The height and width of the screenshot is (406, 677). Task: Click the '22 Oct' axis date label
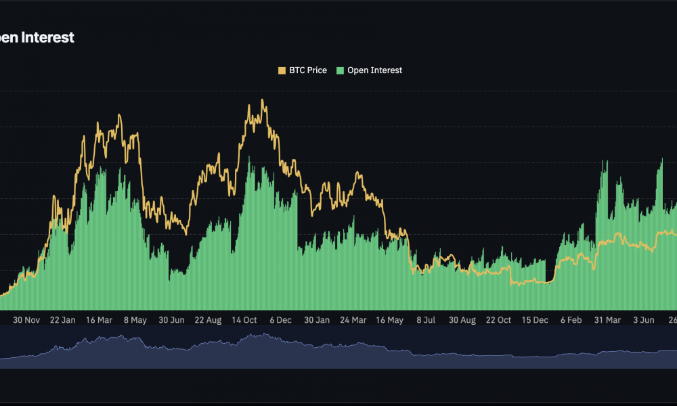pos(498,320)
